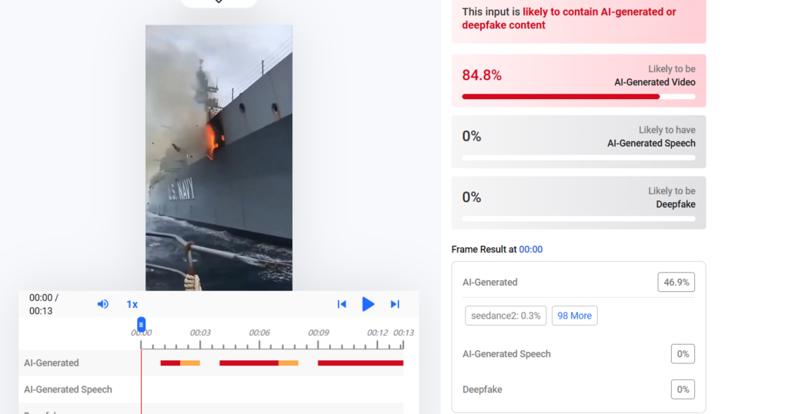Skip to the previous frame
Screen dimensions: 788x414
[x=342, y=304]
